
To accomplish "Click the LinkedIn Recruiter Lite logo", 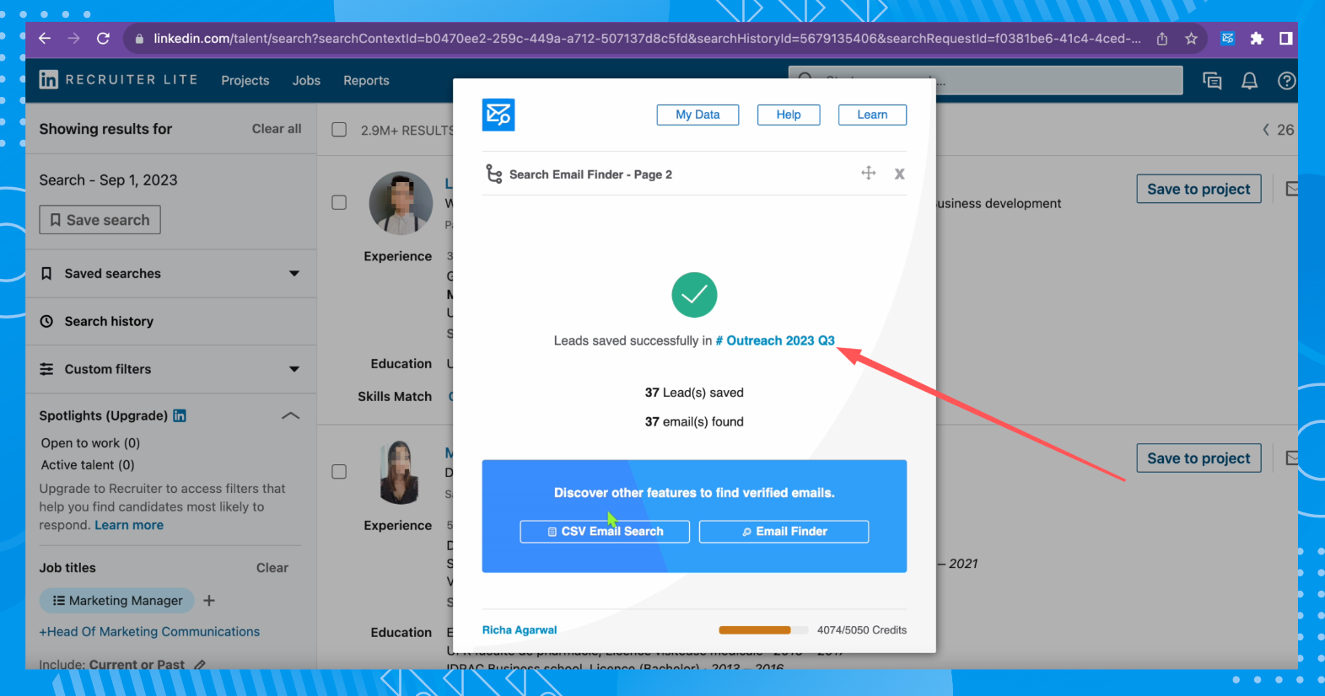I will 118,80.
